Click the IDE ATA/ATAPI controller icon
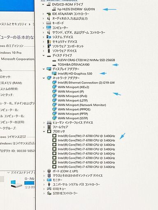The width and height of the screenshot is (158, 210). click(49, 14)
